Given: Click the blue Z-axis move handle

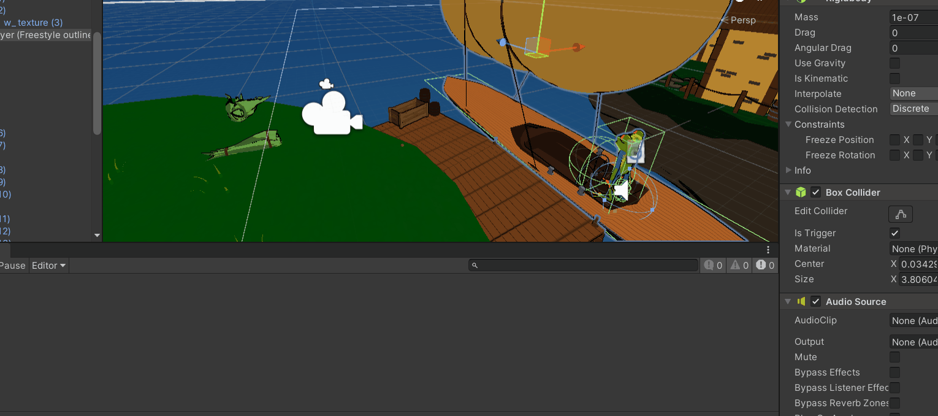Looking at the screenshot, I should point(503,42).
